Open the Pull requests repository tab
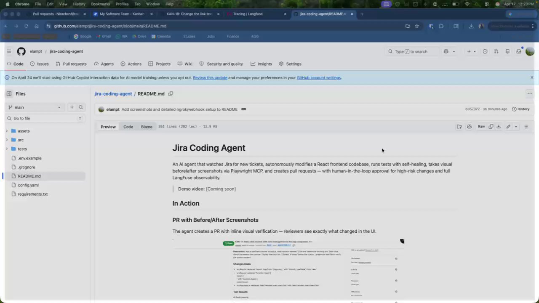 (x=71, y=64)
